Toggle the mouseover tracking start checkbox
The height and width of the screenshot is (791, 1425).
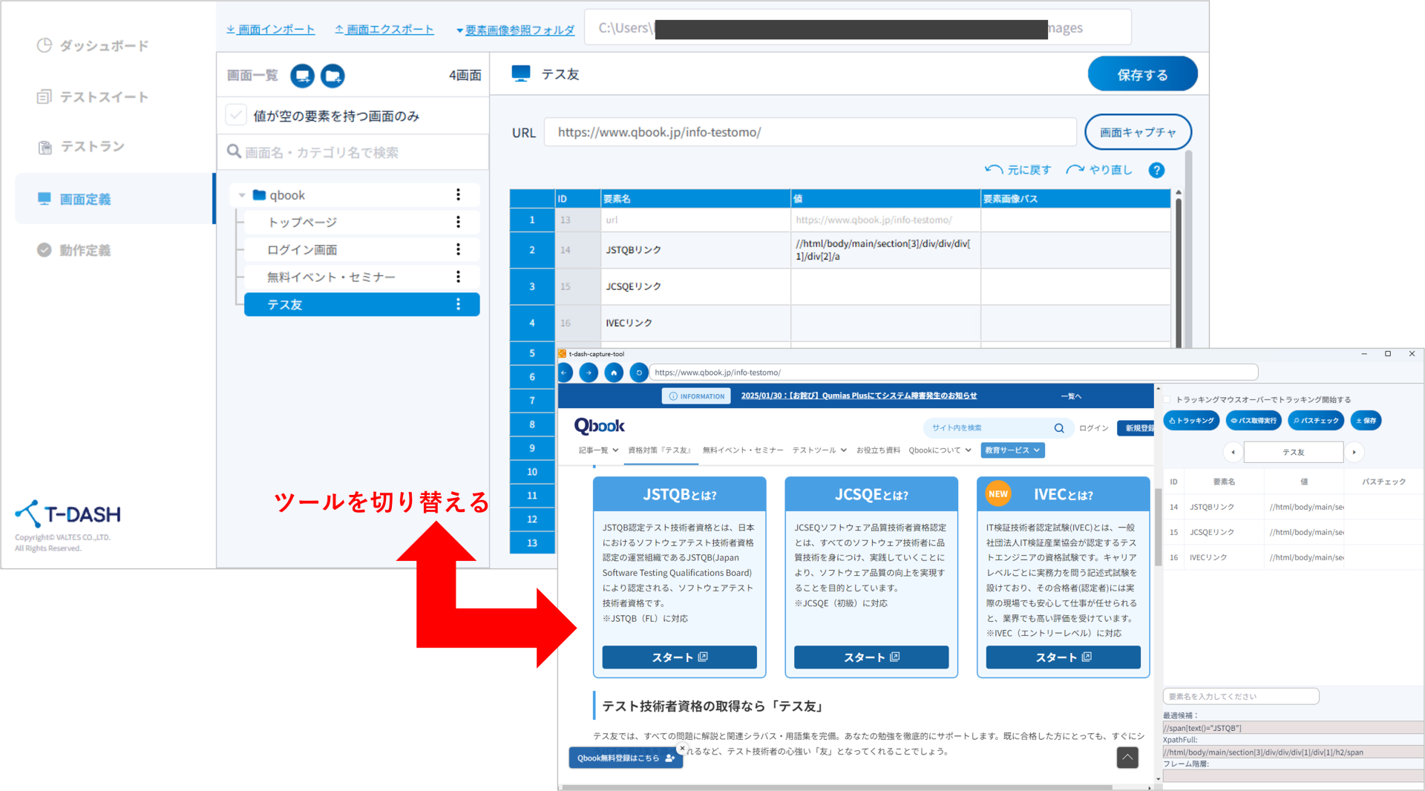[x=1167, y=399]
